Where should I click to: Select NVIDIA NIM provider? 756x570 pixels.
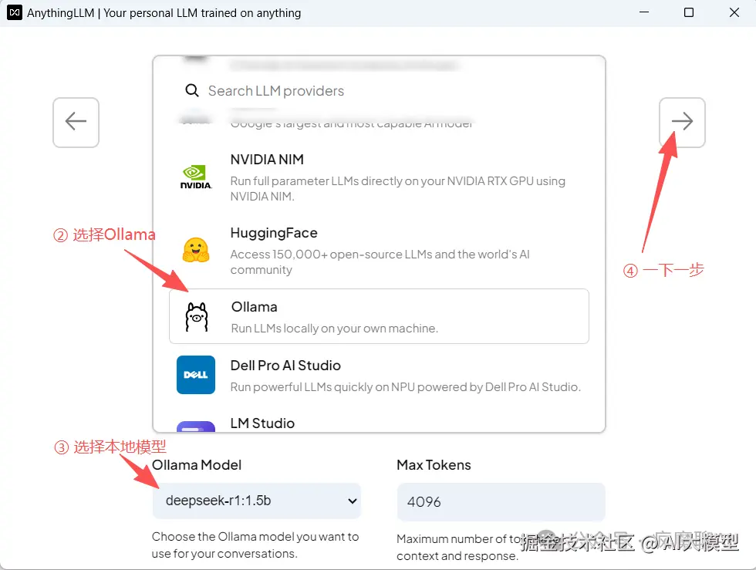tap(379, 177)
